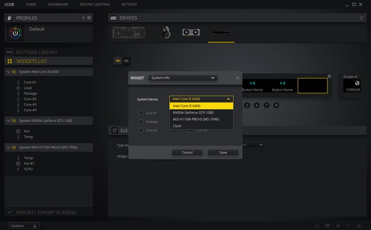Screen dimensions: 371x230
Task: Go to screen 5
Action: 247,105
